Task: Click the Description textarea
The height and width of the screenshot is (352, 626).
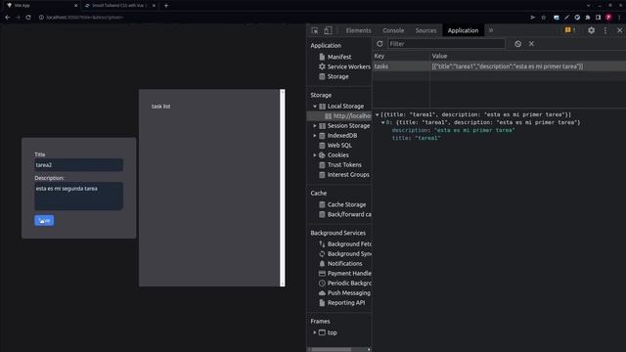Action: pos(78,196)
